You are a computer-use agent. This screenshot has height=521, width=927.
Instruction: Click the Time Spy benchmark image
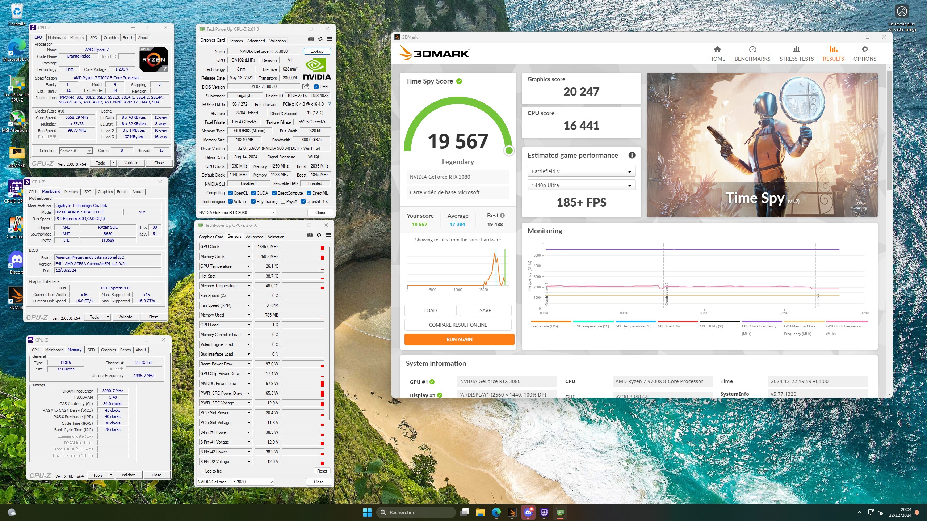click(x=762, y=145)
